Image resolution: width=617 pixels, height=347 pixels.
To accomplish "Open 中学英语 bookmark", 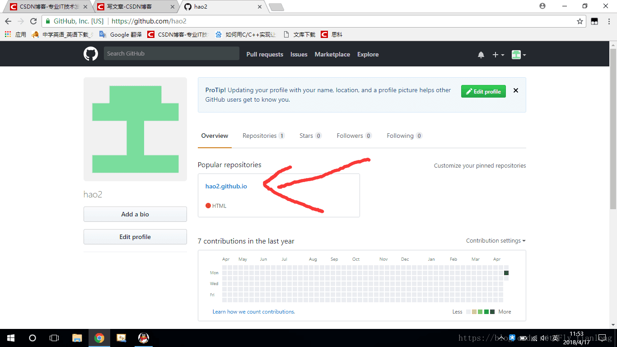I will click(63, 34).
